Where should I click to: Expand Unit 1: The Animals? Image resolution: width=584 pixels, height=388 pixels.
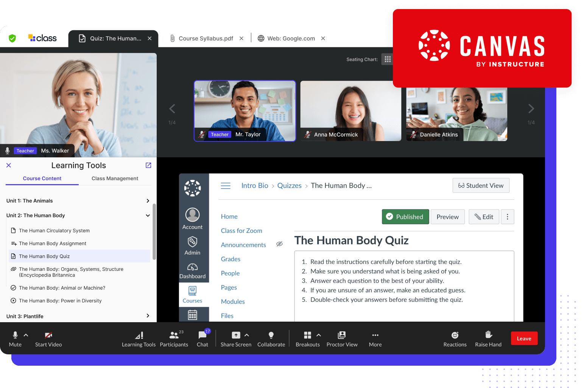coord(148,201)
